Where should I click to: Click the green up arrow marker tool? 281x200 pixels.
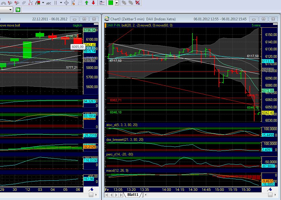pyautogui.click(x=87, y=3)
